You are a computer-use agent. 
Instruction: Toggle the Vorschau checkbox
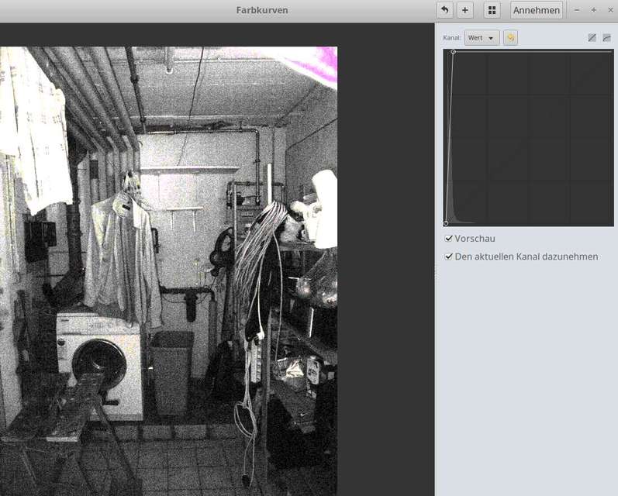click(x=449, y=239)
